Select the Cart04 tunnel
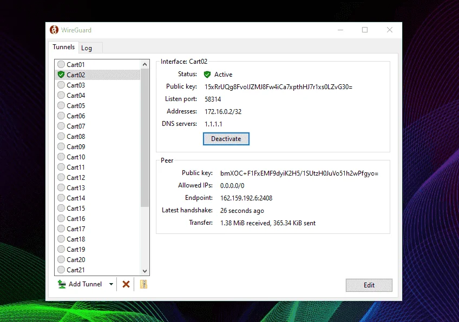 [97, 95]
